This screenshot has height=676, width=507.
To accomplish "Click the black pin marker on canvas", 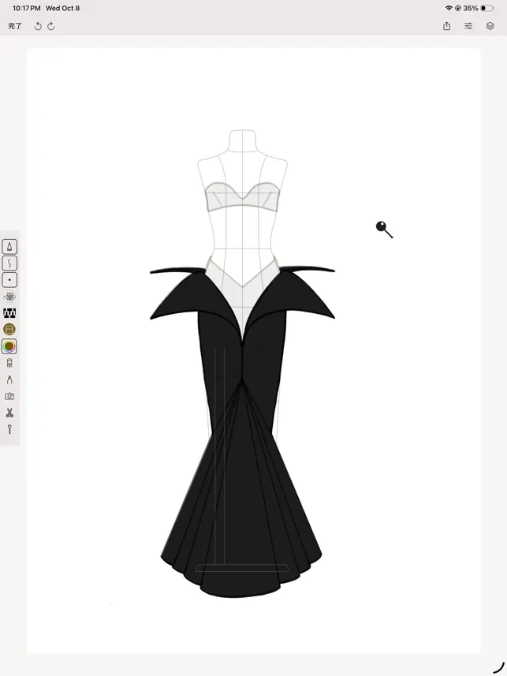I will pyautogui.click(x=384, y=230).
